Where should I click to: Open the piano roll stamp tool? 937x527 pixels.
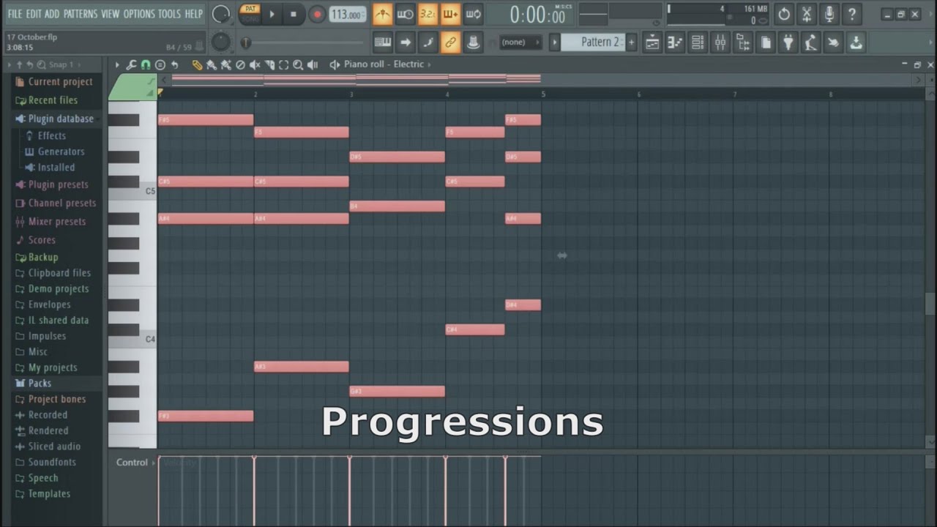160,64
